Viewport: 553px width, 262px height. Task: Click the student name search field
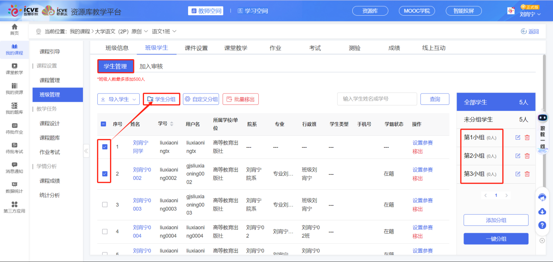[377, 99]
